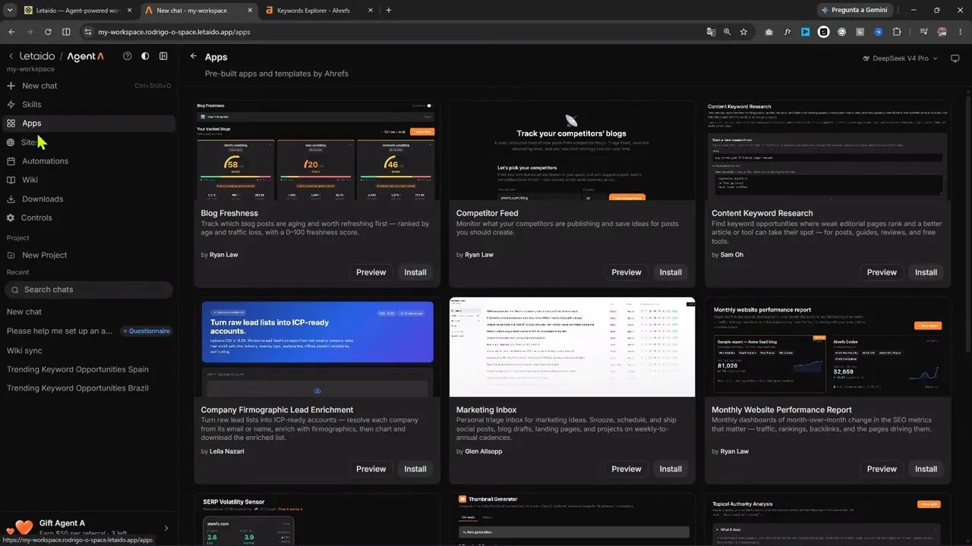Click the monitor icon at top right
The height and width of the screenshot is (546, 972).
coord(955,58)
